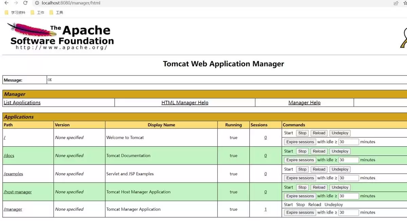Open the 学习资料 bookmark folder
Image resolution: width=407 pixels, height=221 pixels.
coord(15,13)
